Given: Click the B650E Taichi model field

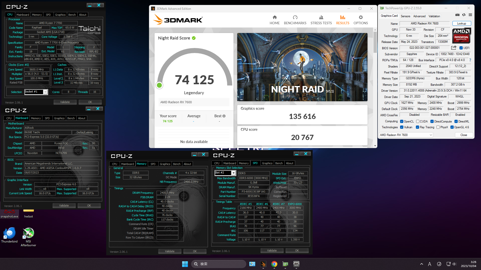Looking at the screenshot, I should coord(48,132).
